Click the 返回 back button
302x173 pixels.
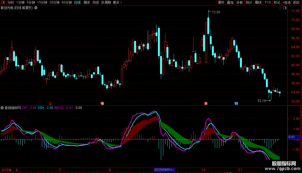(296, 2)
